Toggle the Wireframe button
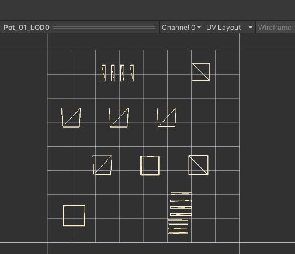 (x=275, y=28)
